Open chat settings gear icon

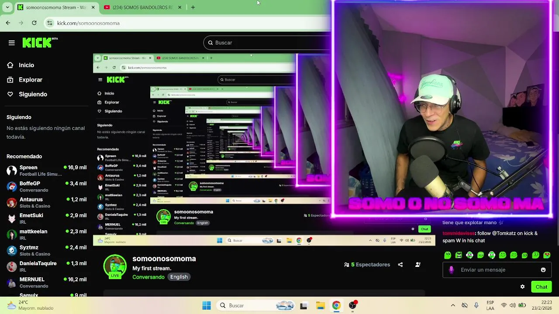click(x=522, y=287)
